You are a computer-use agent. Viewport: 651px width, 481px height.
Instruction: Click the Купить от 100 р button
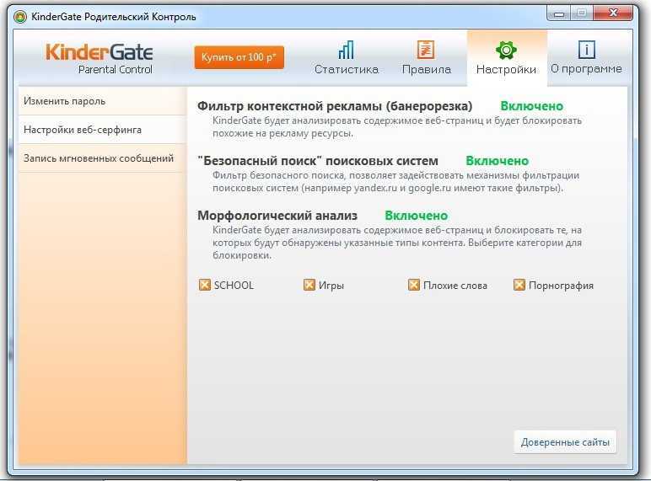point(239,57)
